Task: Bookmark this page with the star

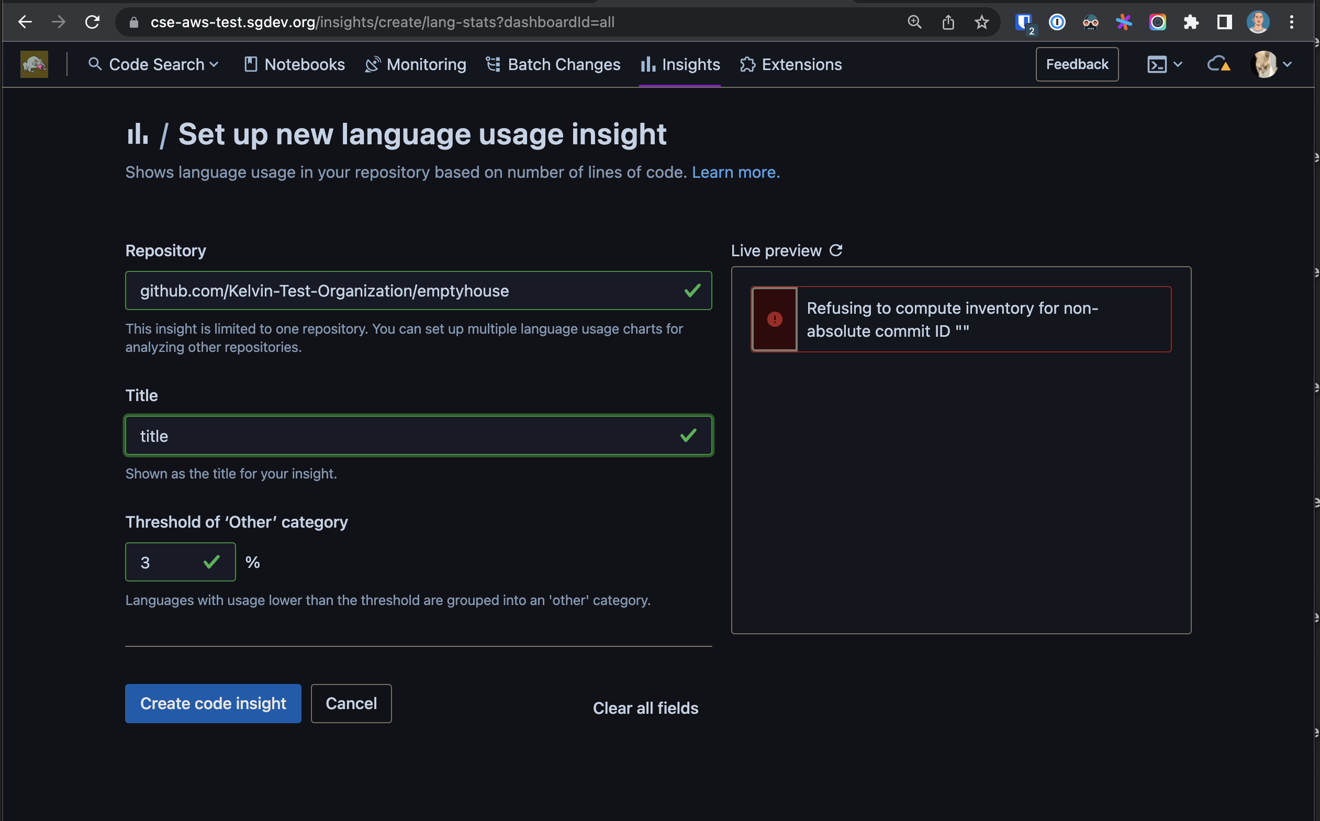Action: [x=981, y=22]
